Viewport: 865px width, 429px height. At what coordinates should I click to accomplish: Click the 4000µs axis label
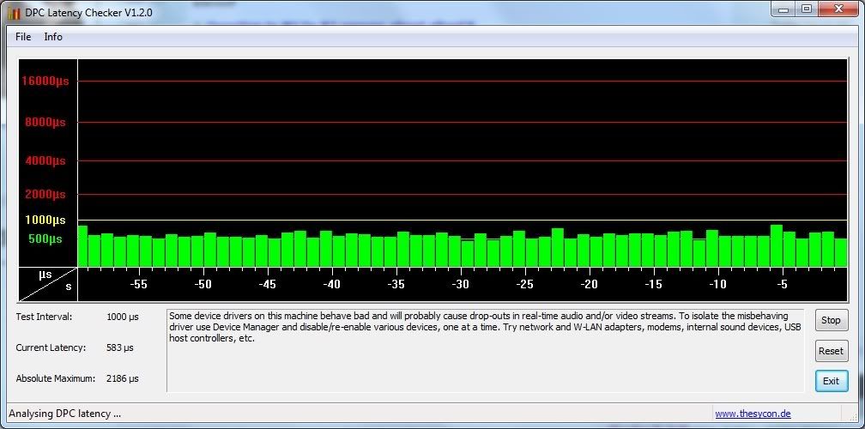[x=45, y=161]
